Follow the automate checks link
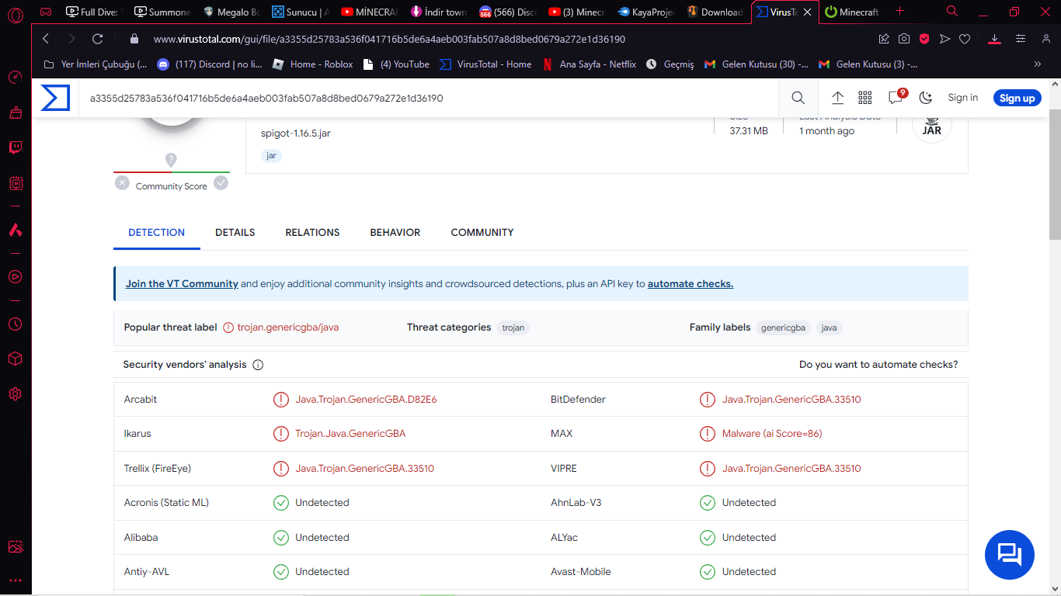Screen dimensions: 1061x596 691,284
